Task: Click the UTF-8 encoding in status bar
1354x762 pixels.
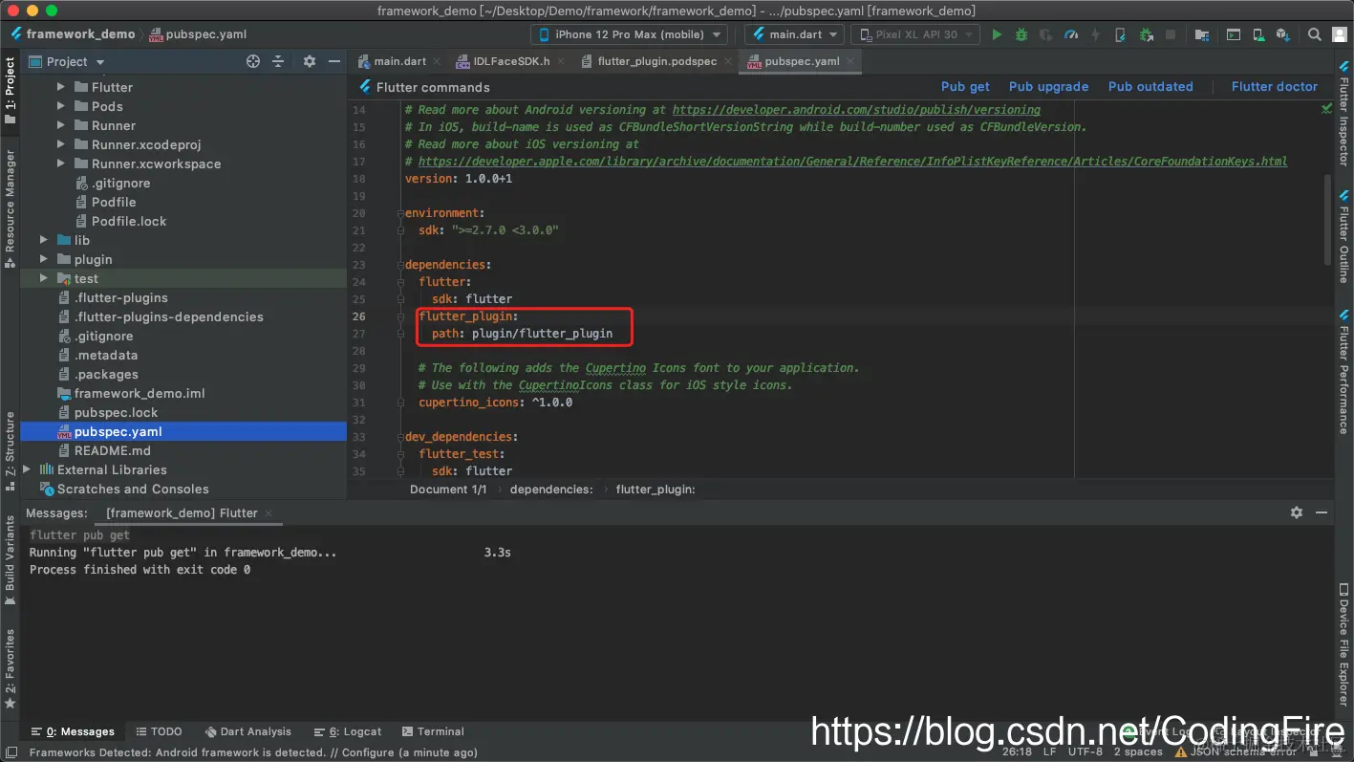Action: pyautogui.click(x=1085, y=752)
